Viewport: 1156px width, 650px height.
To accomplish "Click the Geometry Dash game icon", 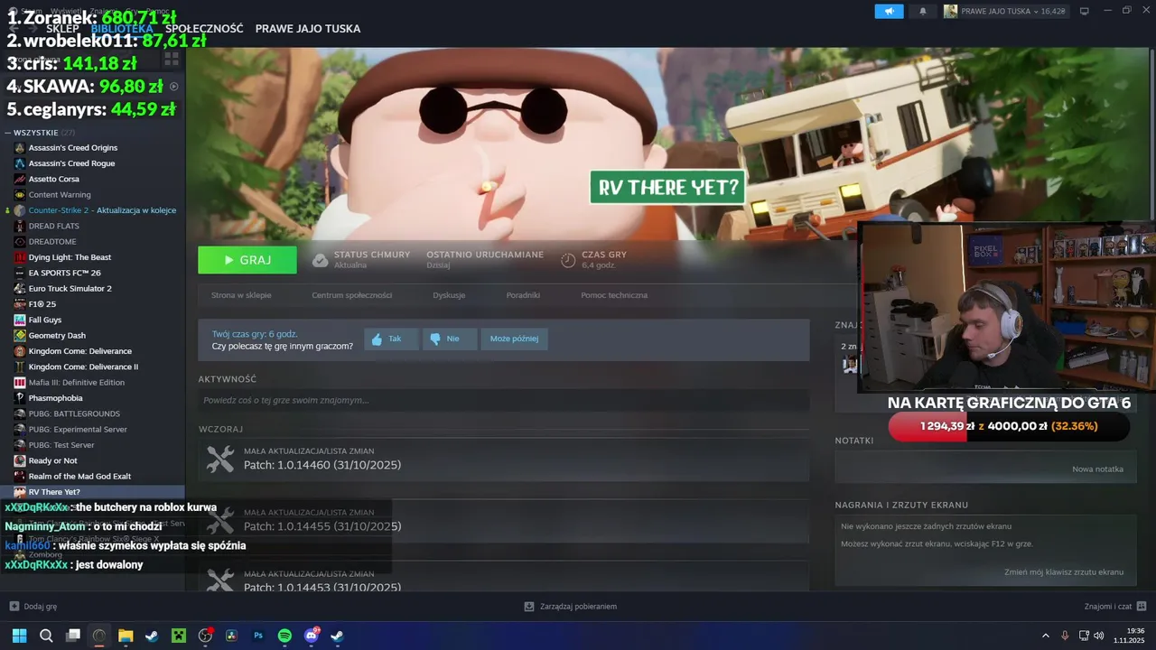I will coord(20,335).
